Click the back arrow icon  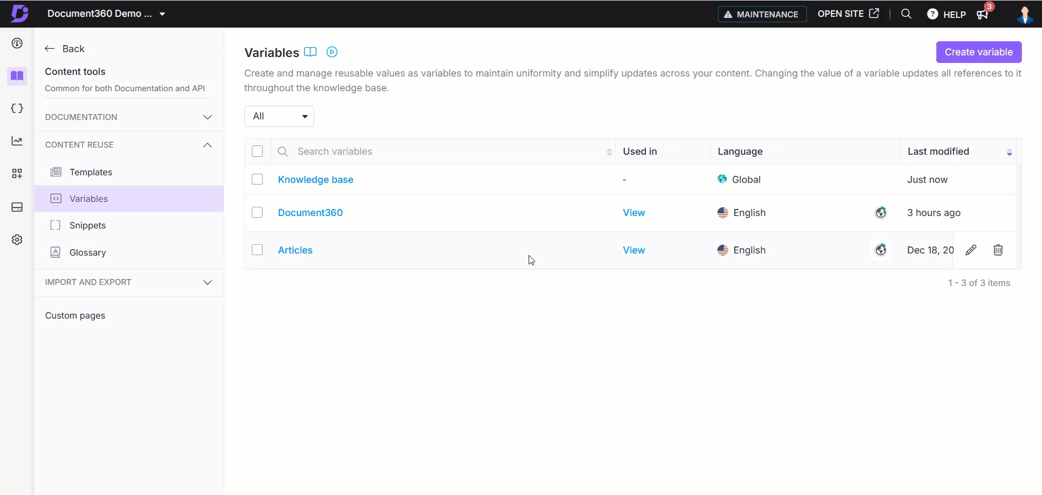50,49
